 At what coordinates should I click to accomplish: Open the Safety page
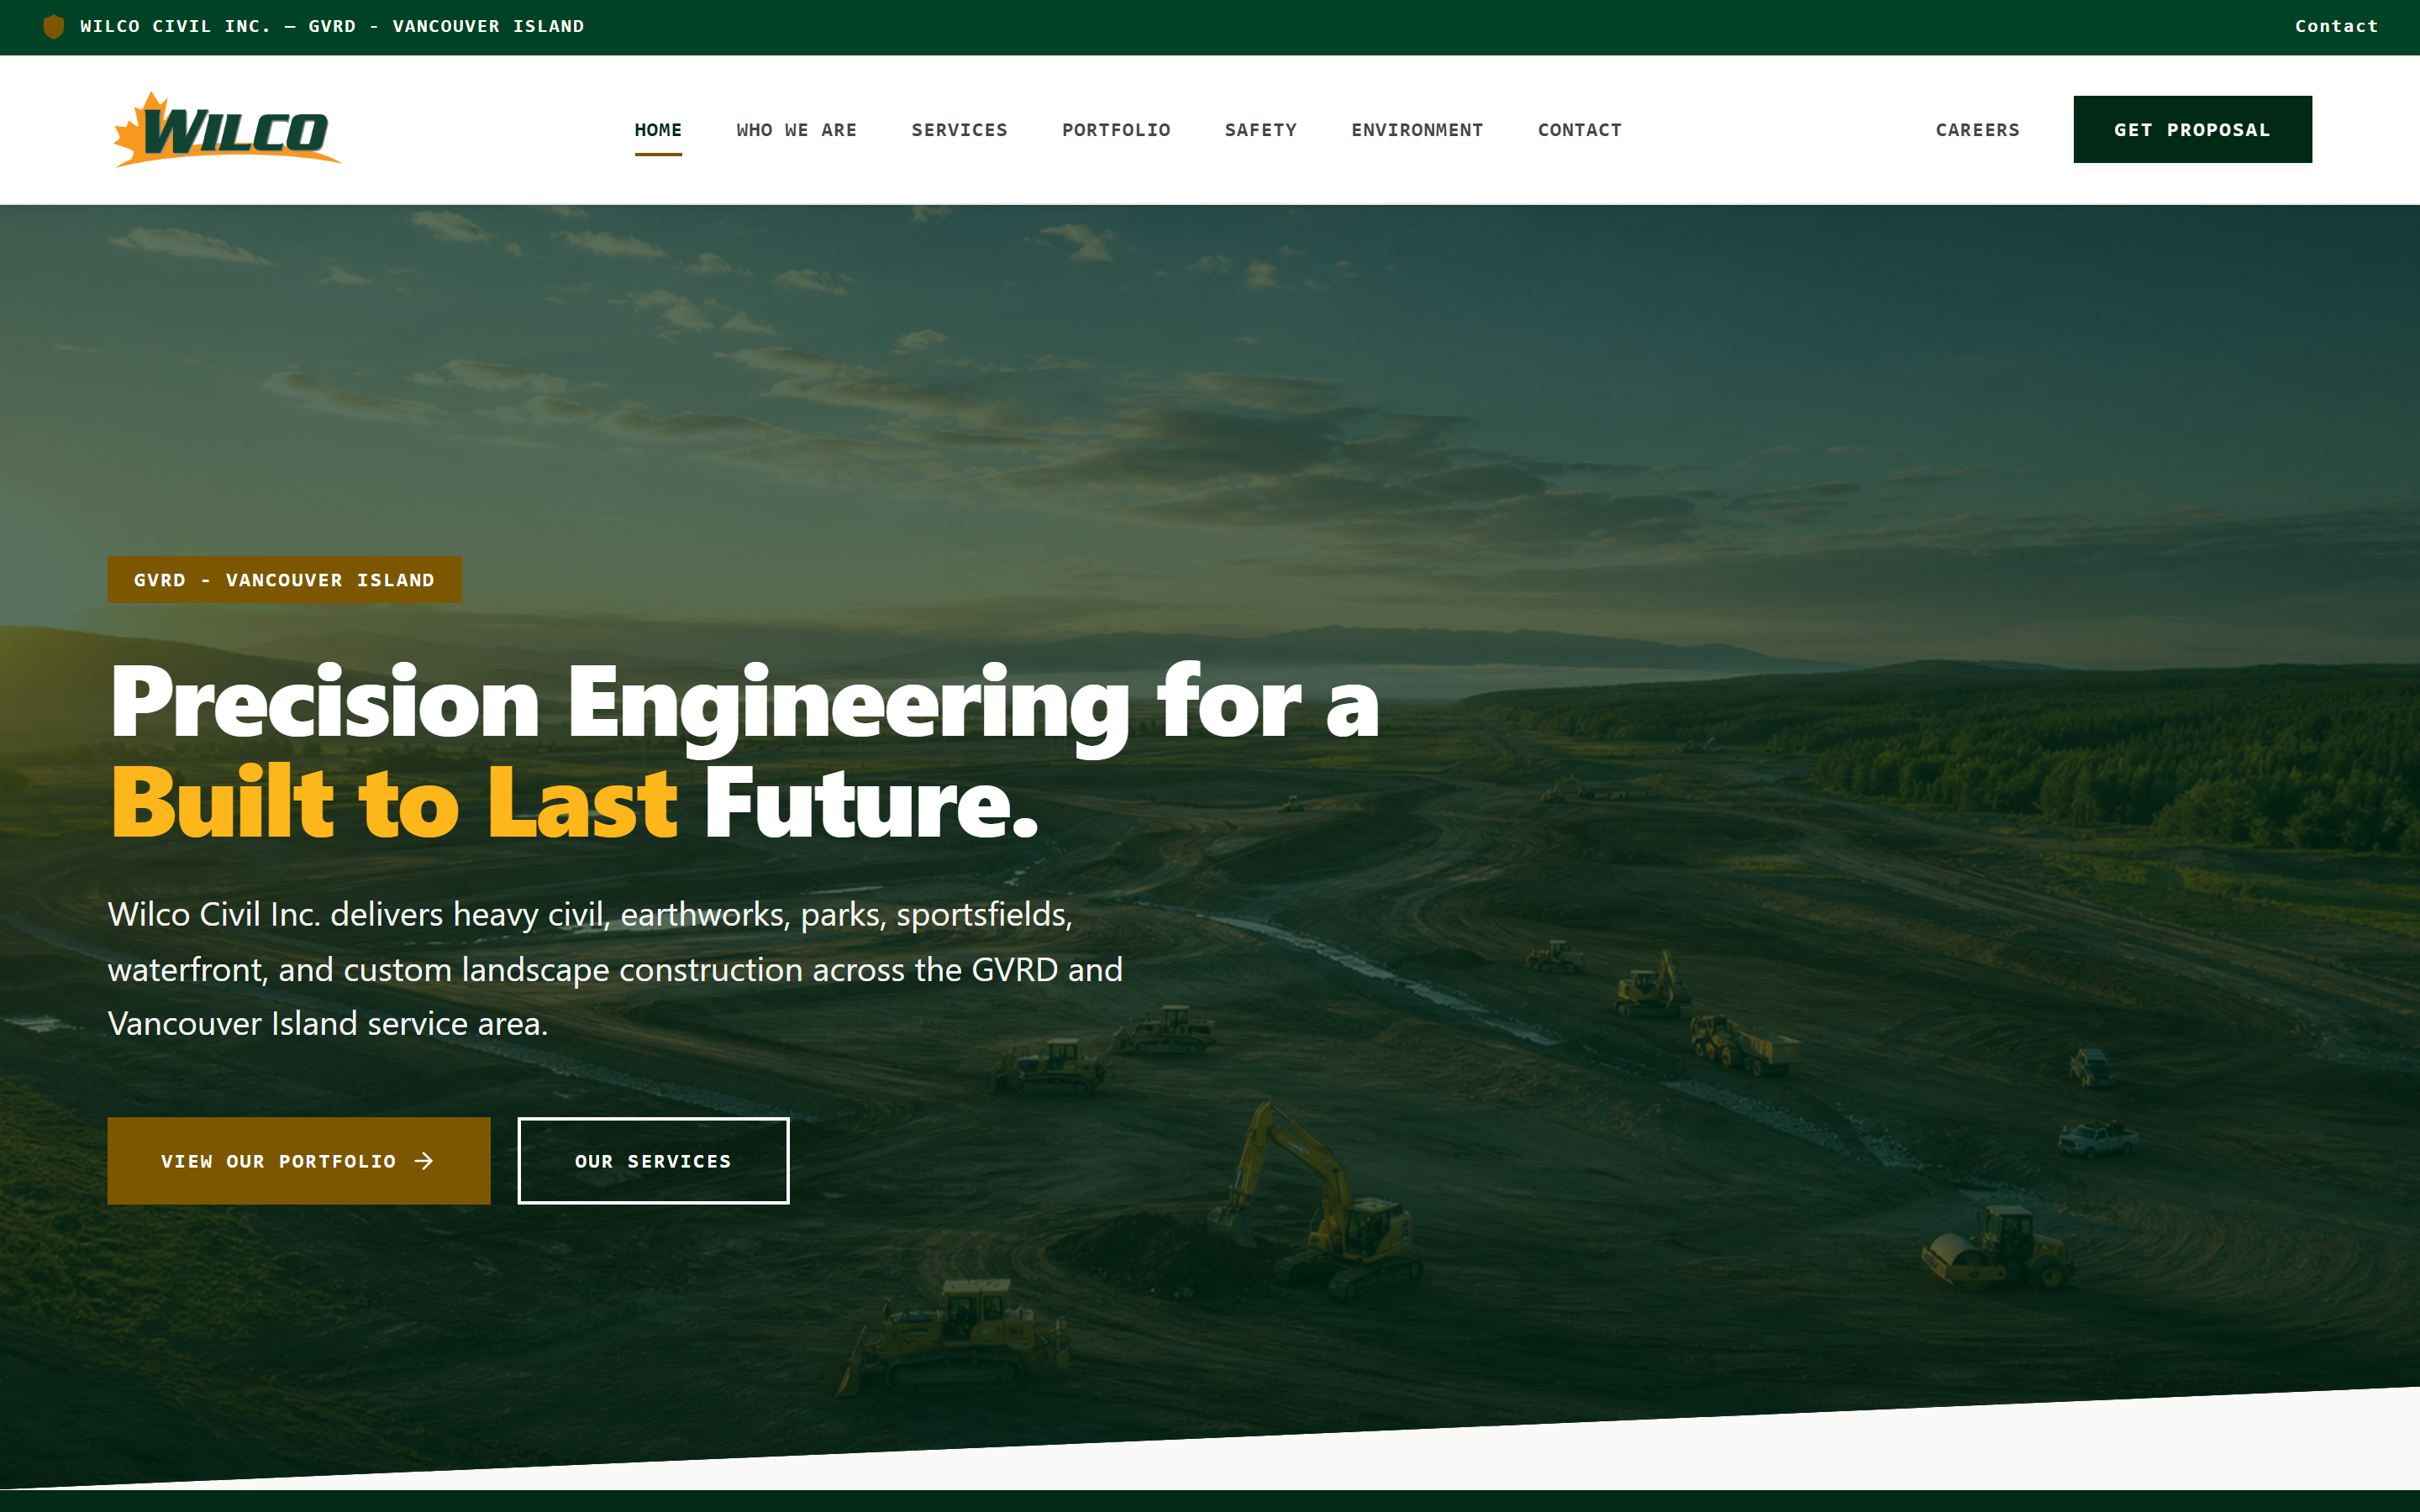pos(1261,130)
